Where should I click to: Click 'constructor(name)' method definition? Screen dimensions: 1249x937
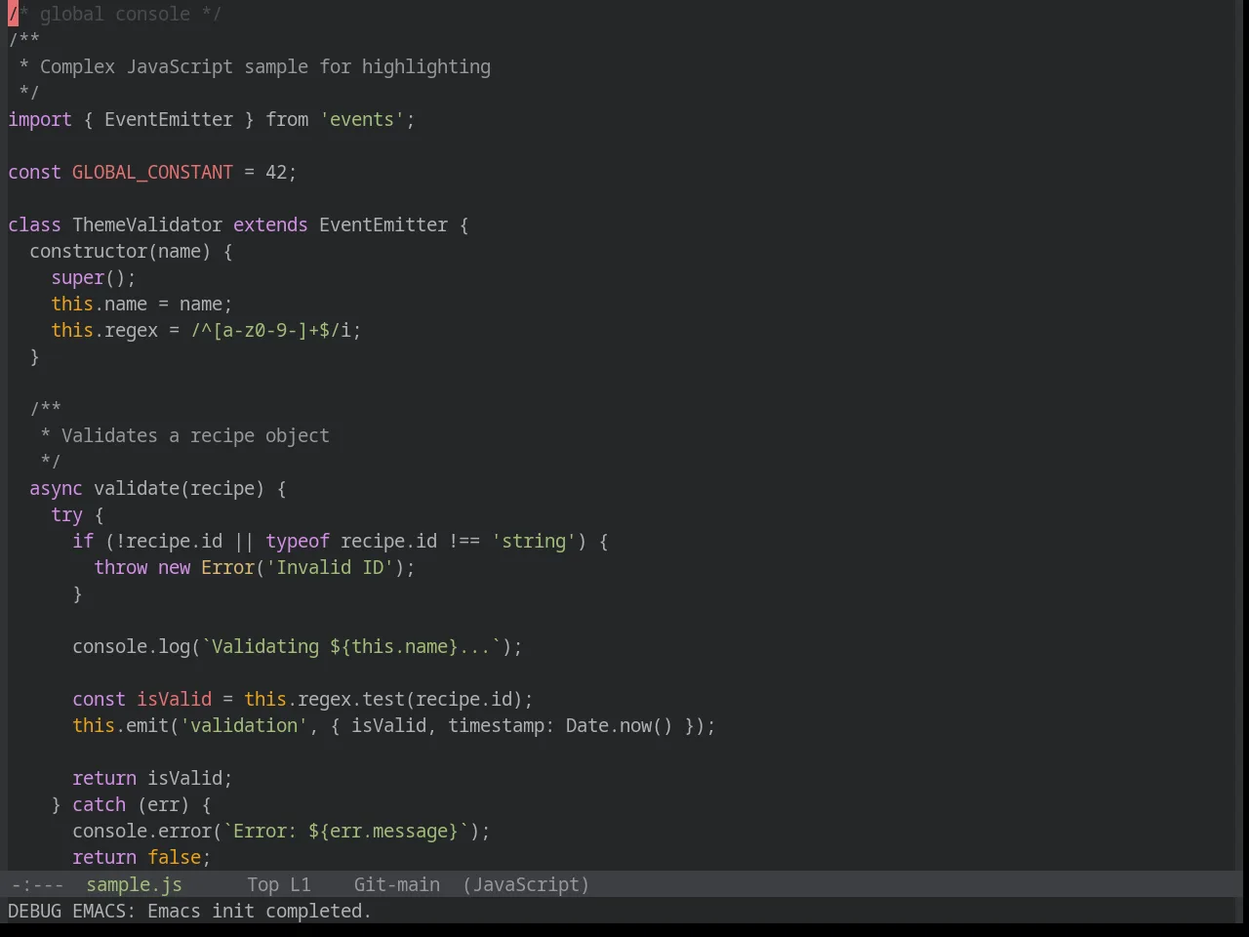coord(120,251)
